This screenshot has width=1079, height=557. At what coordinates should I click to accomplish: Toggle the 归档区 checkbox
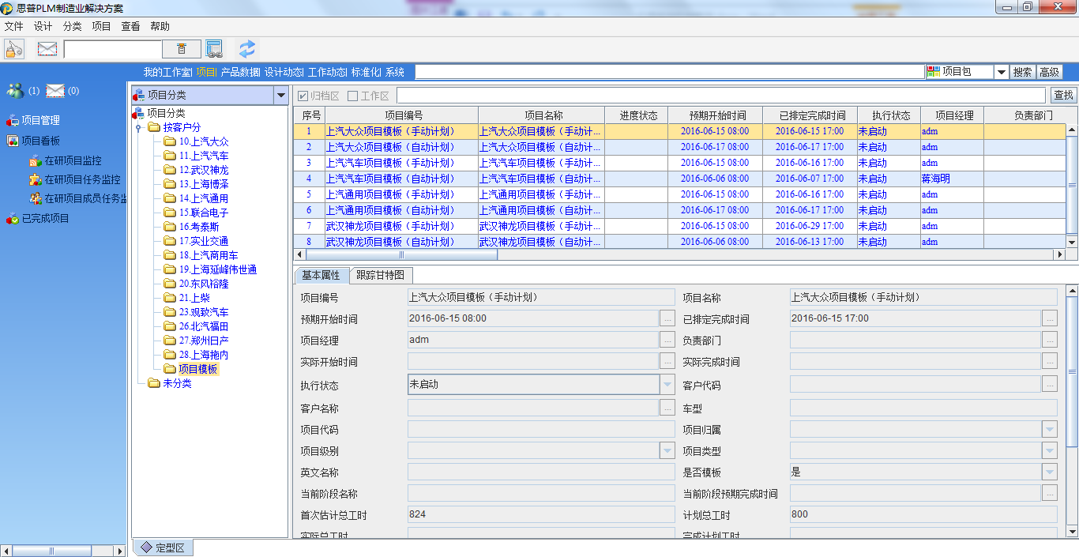[x=303, y=96]
